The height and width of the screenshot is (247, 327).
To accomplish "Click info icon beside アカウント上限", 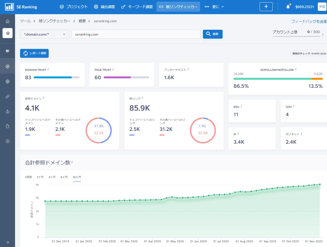I will (323, 34).
